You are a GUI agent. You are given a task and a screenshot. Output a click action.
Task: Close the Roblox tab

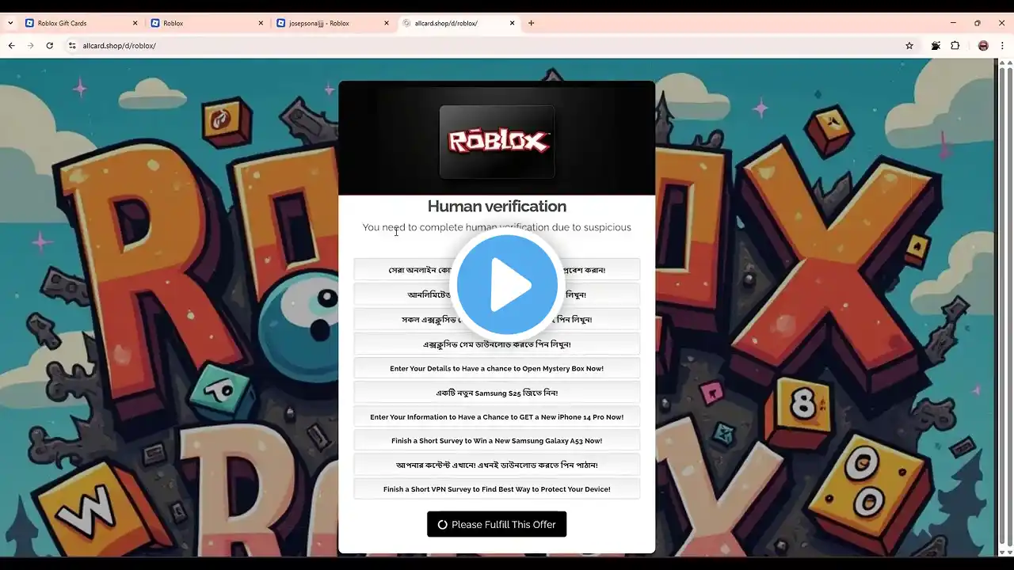pyautogui.click(x=261, y=23)
